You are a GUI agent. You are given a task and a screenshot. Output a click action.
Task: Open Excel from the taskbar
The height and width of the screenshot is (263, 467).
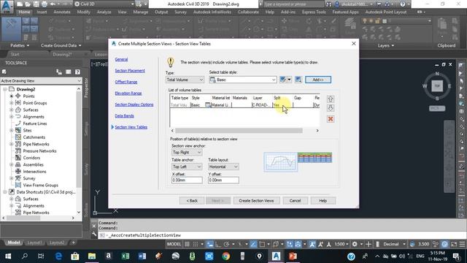point(126,256)
